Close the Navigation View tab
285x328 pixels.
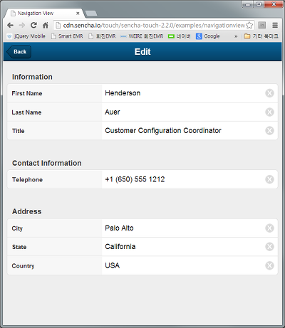point(78,14)
